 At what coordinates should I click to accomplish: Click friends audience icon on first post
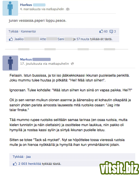[x=68, y=9]
